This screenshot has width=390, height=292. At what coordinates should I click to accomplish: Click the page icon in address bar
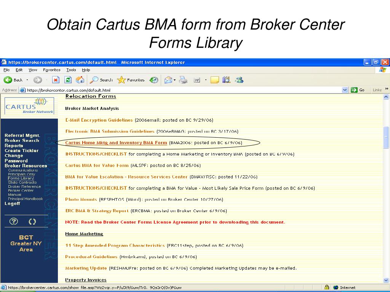[22, 90]
